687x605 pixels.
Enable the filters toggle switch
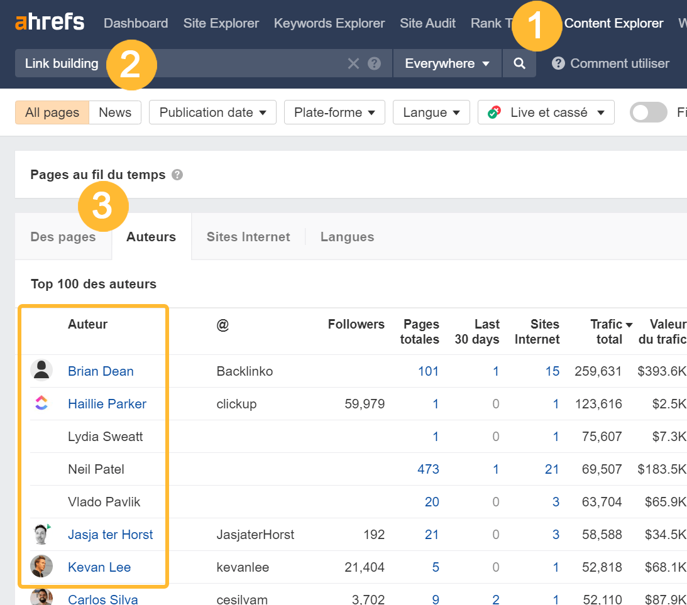(x=648, y=112)
